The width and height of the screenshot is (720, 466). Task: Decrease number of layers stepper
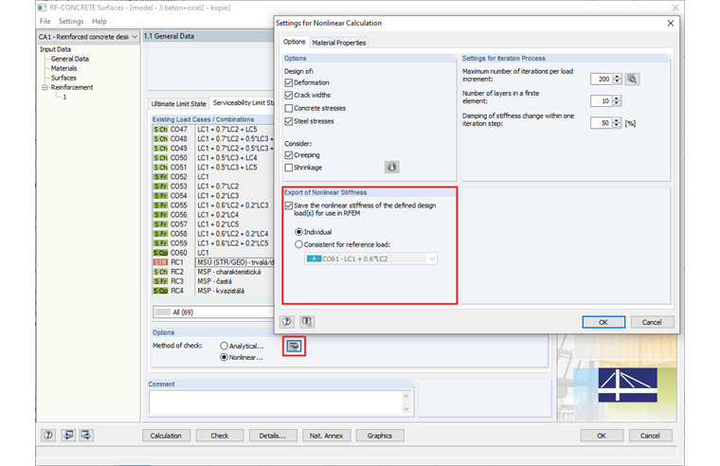(x=617, y=103)
